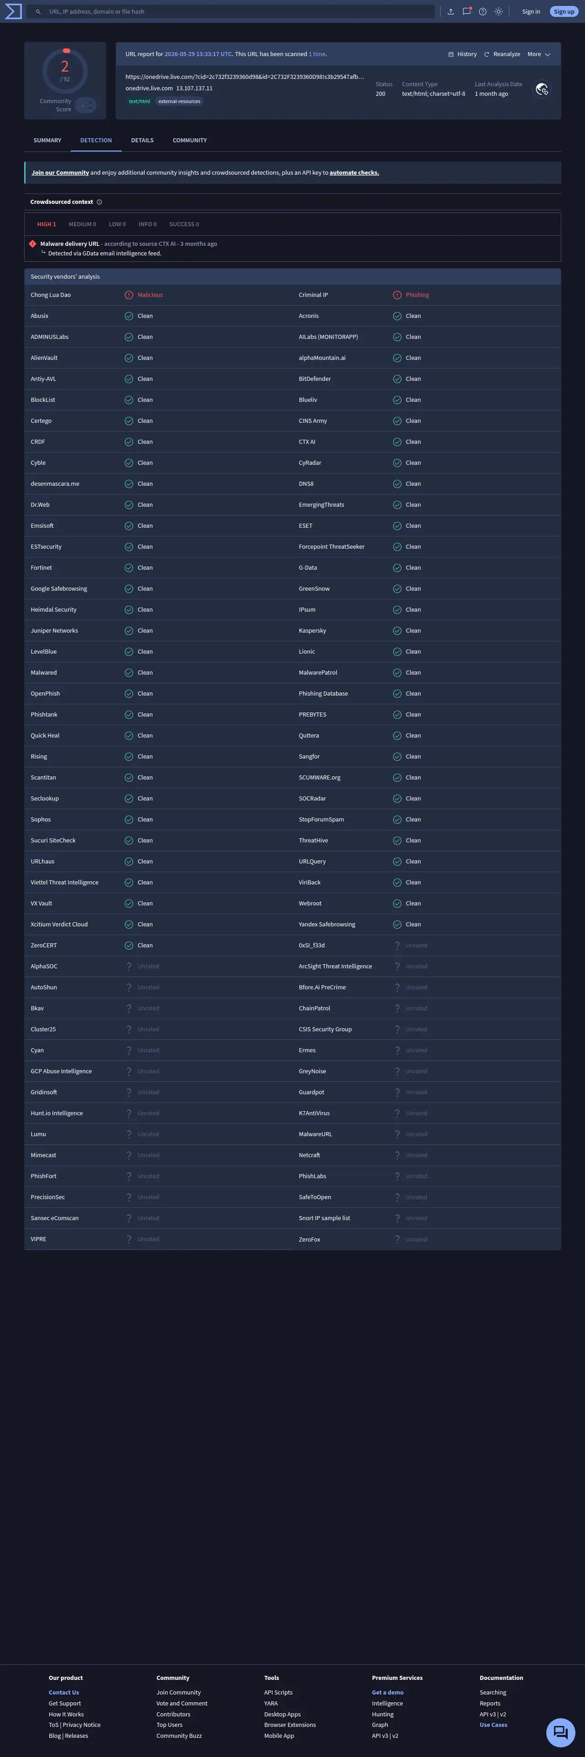Click the onedrive.live.com domain text

(x=149, y=88)
